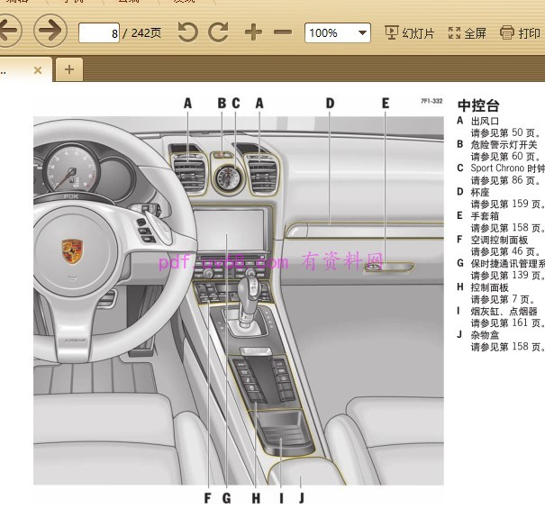Screen dimensions: 545x518
Task: Click the page number field showing 8
Action: [x=100, y=33]
